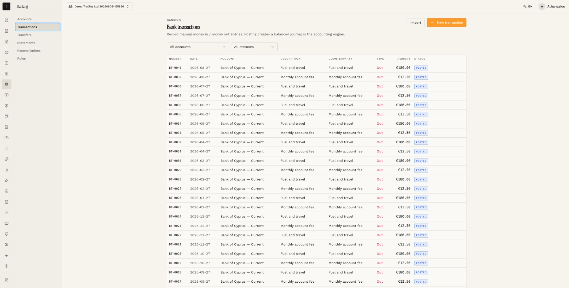Expand the All statuses filter dropdown

254,47
